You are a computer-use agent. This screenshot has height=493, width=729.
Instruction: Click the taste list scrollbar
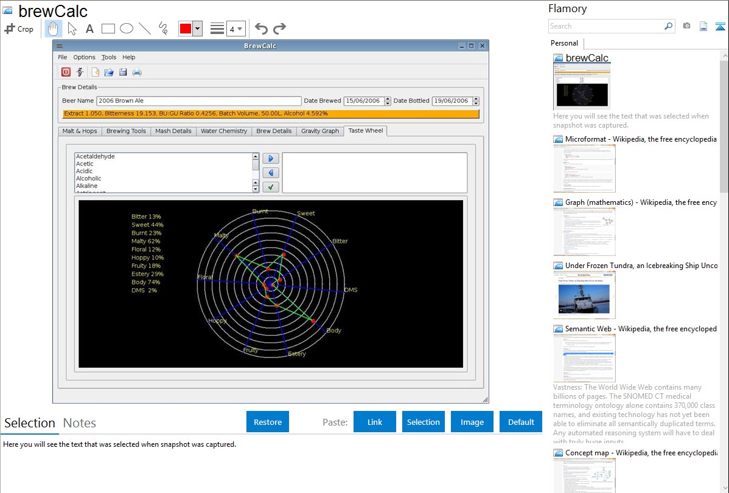click(x=255, y=173)
